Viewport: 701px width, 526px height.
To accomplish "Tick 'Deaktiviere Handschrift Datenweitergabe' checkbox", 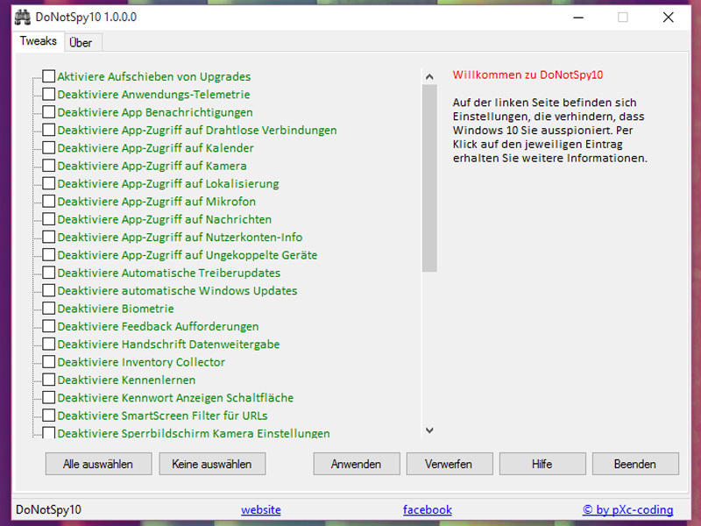I will (x=49, y=344).
